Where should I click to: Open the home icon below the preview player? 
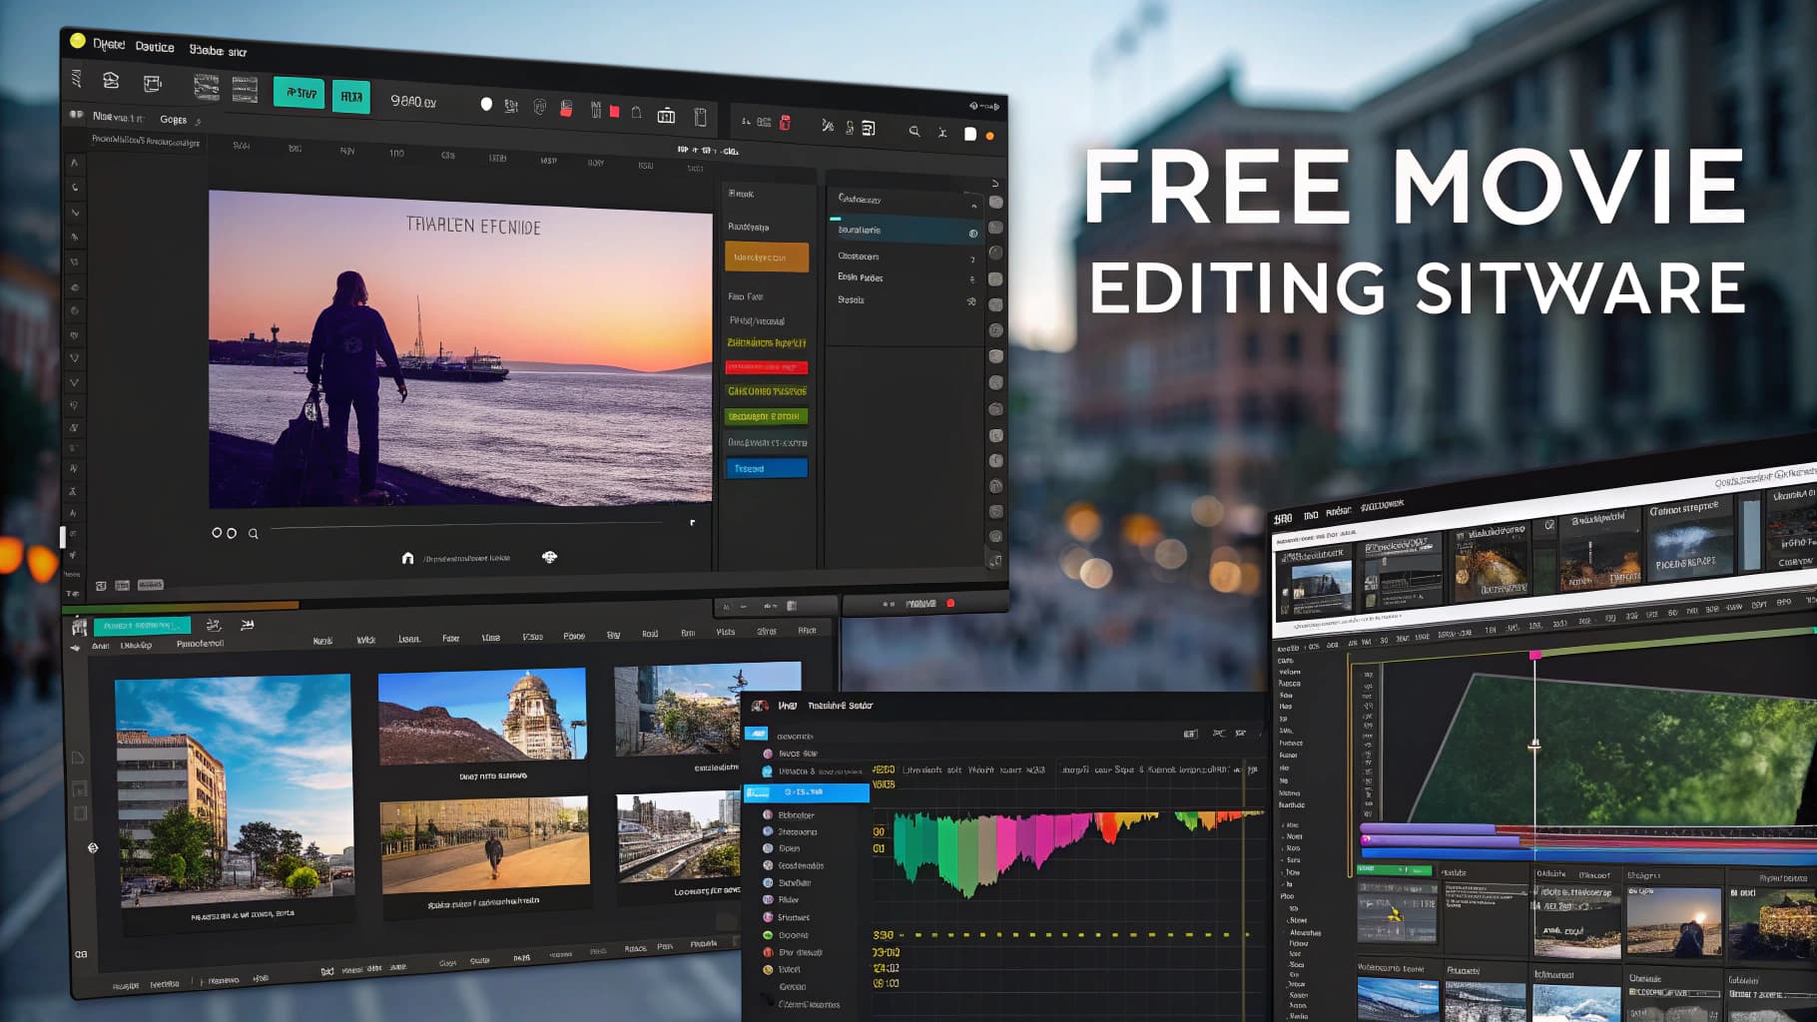[407, 558]
